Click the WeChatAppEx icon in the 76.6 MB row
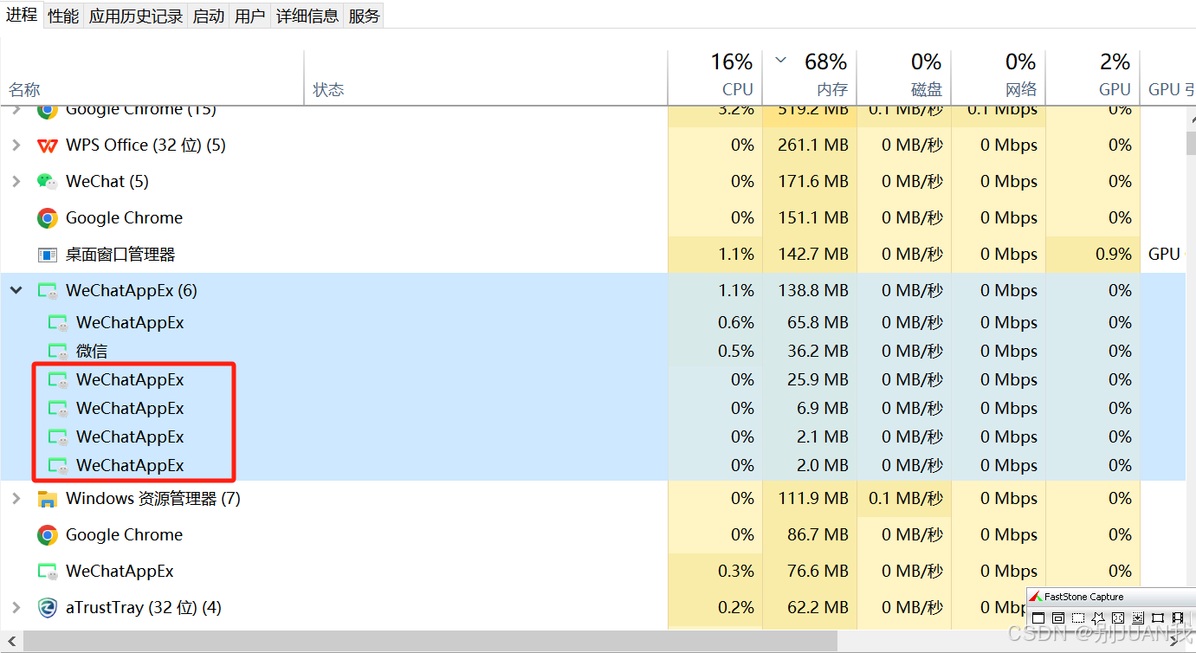The height and width of the screenshot is (653, 1196). [x=48, y=572]
